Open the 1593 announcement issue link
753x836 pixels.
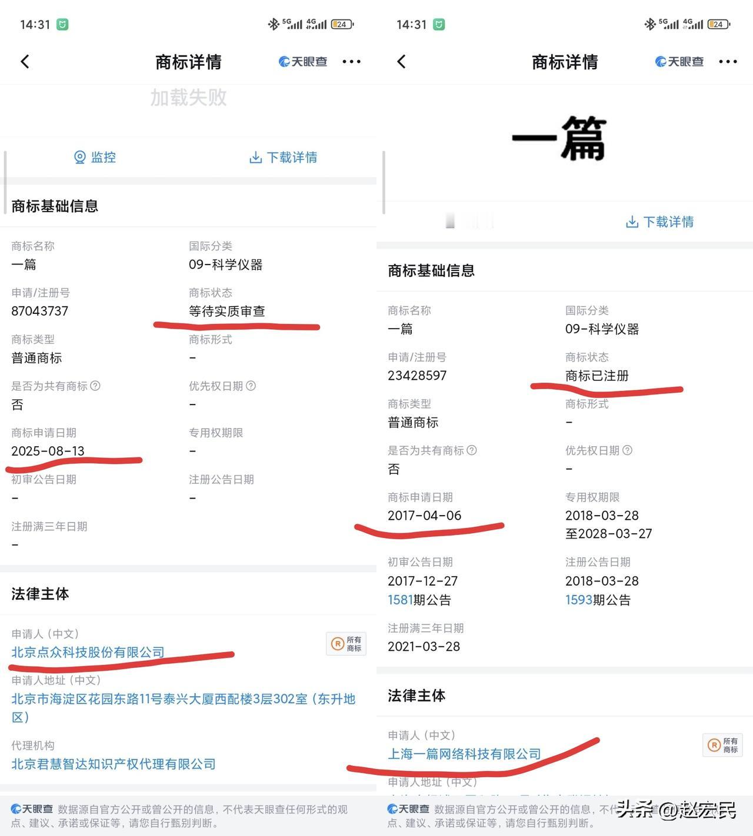(578, 600)
